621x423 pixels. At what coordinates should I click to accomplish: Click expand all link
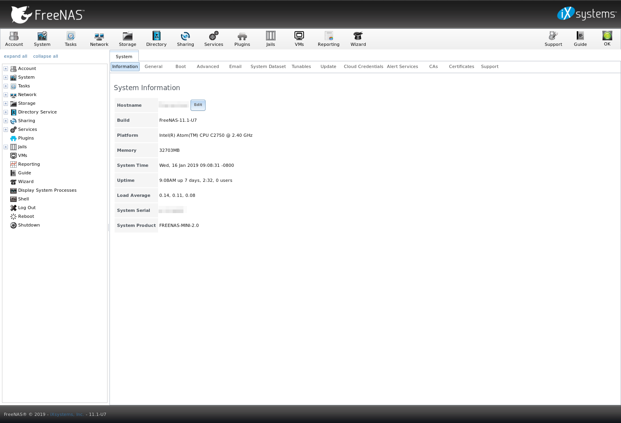click(15, 56)
